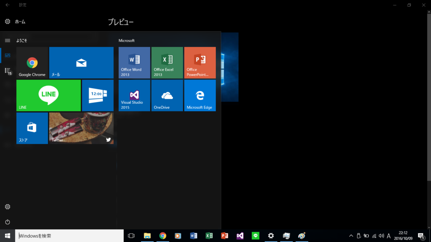Expand the Start menu hamburger button
Viewport: 431px width, 242px height.
click(x=8, y=41)
